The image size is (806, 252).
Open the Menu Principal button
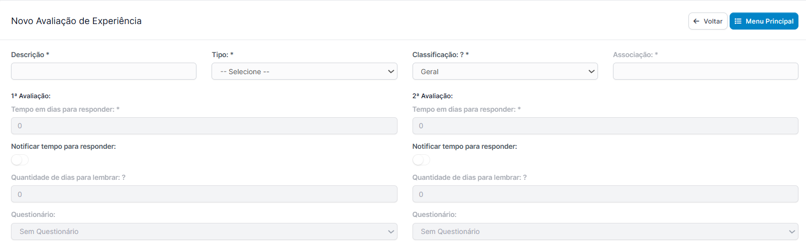pos(764,21)
